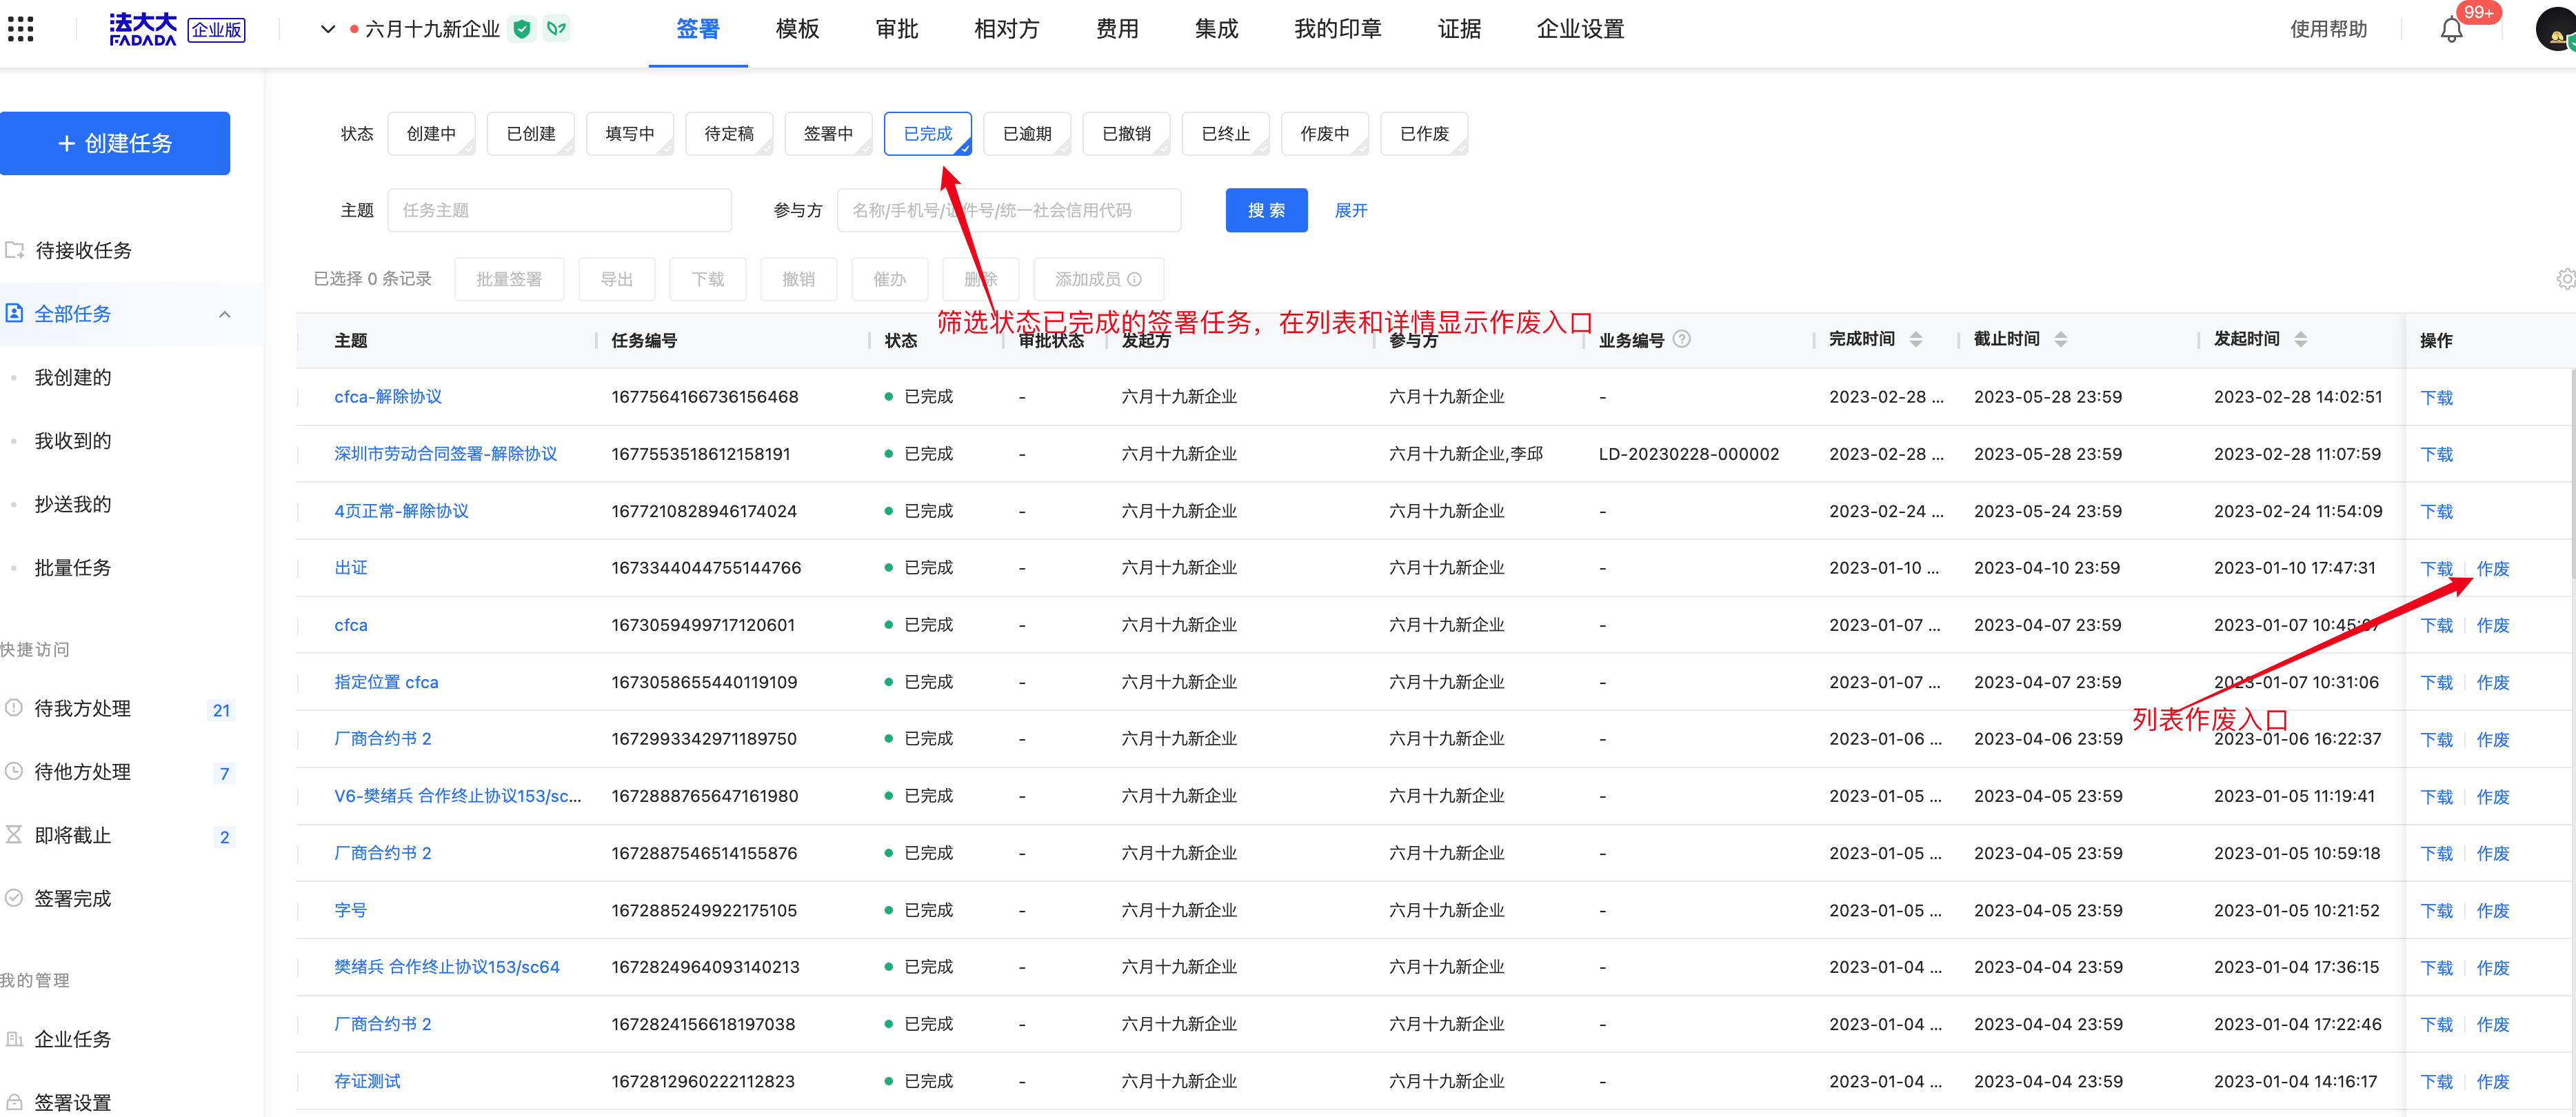Filter by 已创建 status
The width and height of the screenshot is (2576, 1117).
pyautogui.click(x=530, y=133)
